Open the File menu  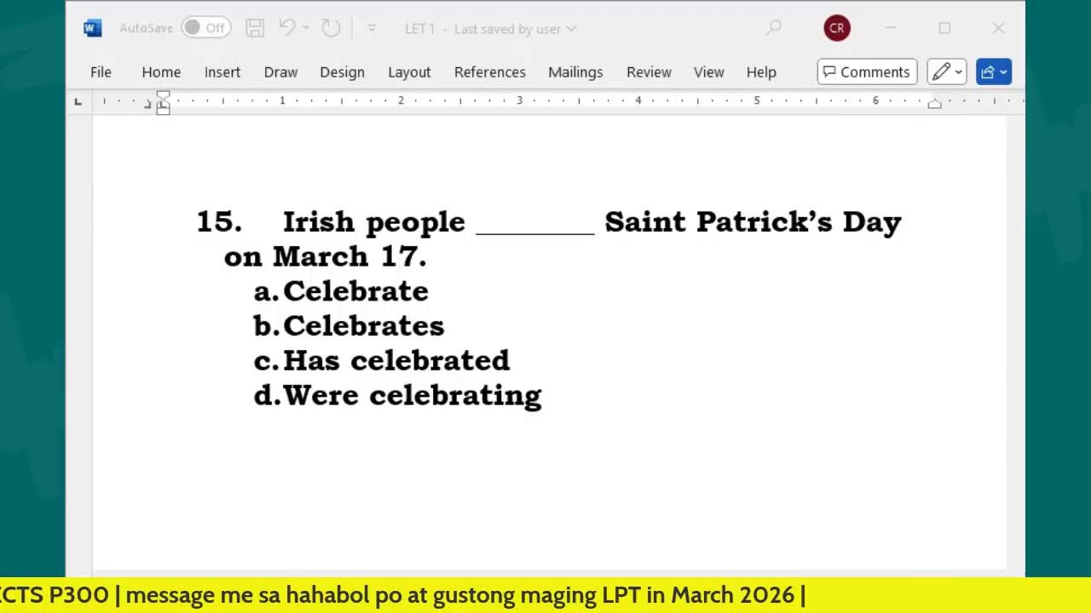click(101, 72)
